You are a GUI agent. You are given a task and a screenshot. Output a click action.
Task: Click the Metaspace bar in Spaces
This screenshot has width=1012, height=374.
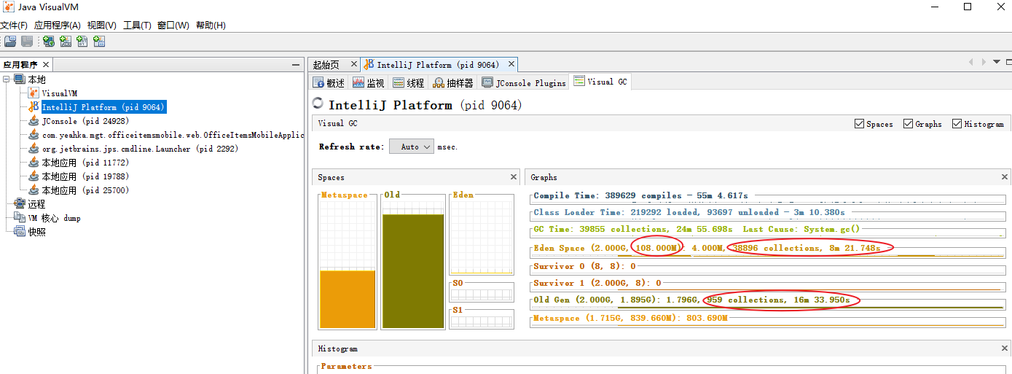[347, 261]
